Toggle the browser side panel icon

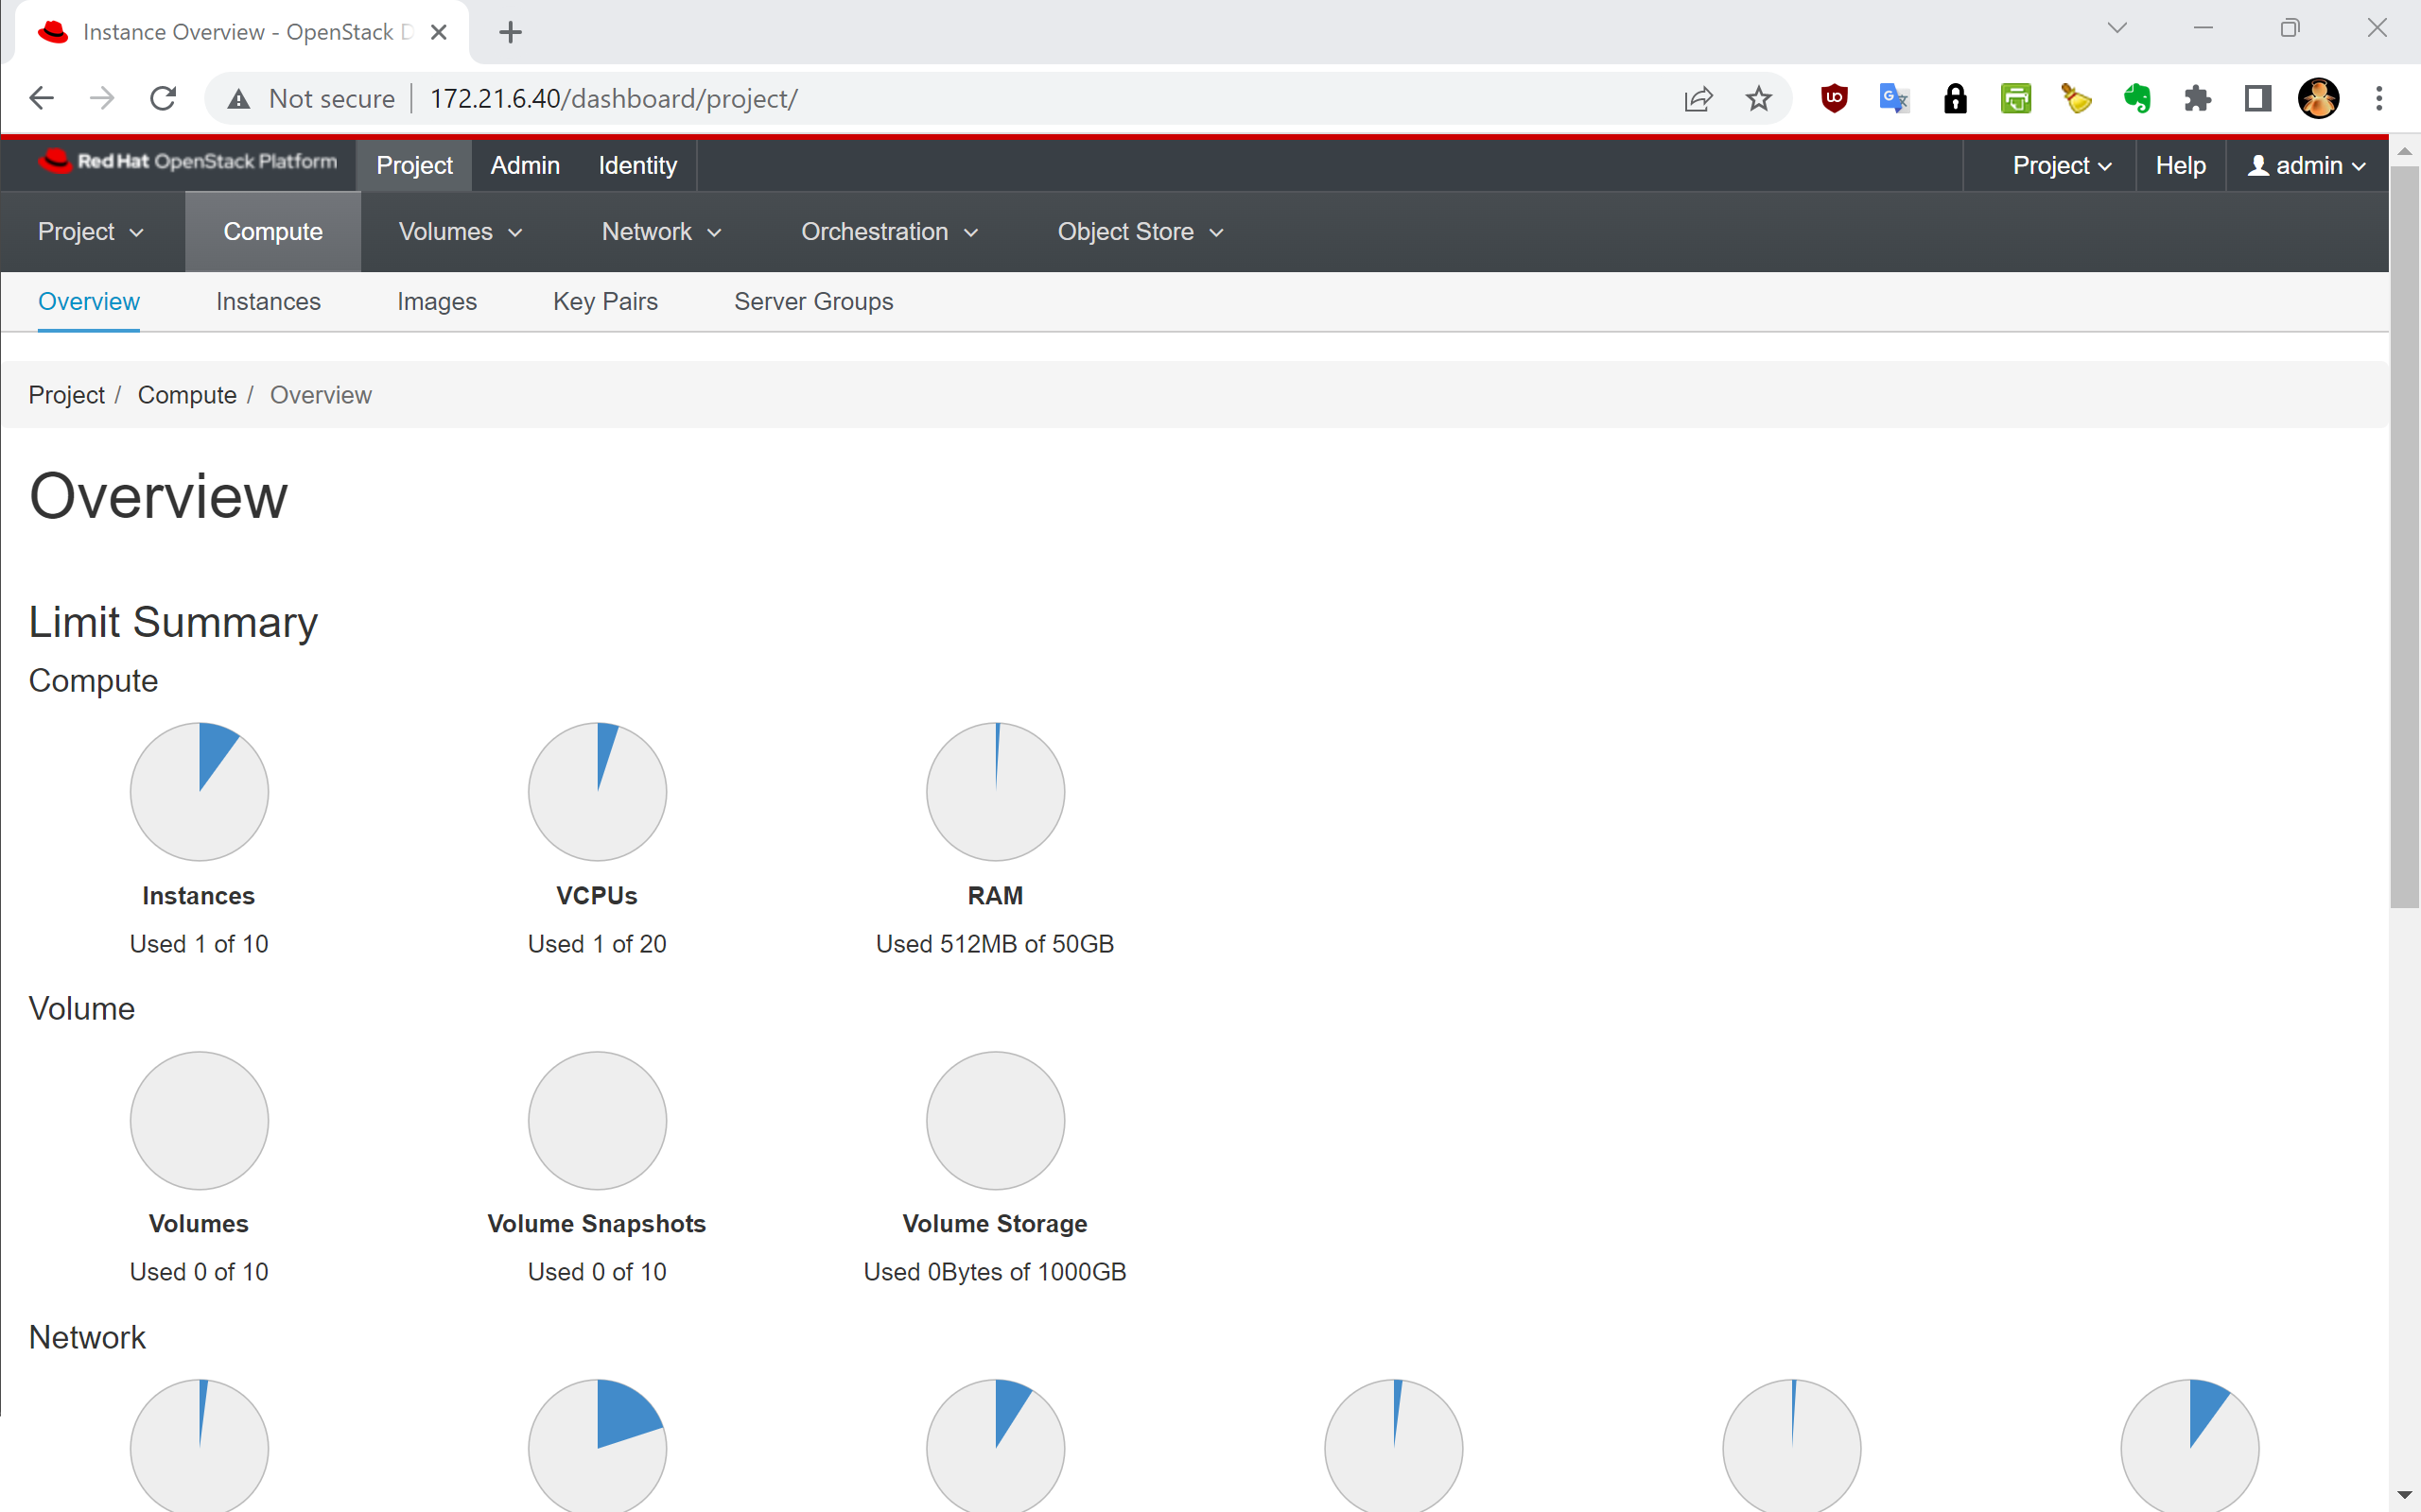tap(2258, 98)
